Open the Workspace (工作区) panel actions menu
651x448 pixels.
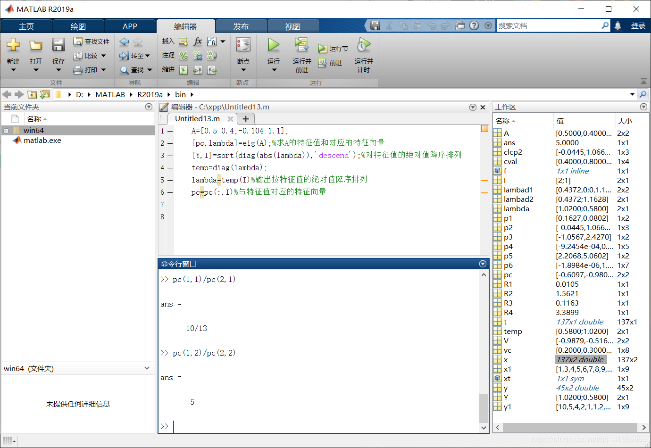click(643, 107)
